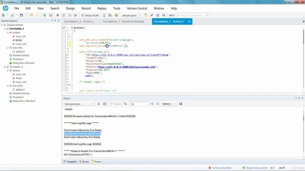Close the Solution Explorer panel
This screenshot has width=305, height=171.
[x=58, y=20]
